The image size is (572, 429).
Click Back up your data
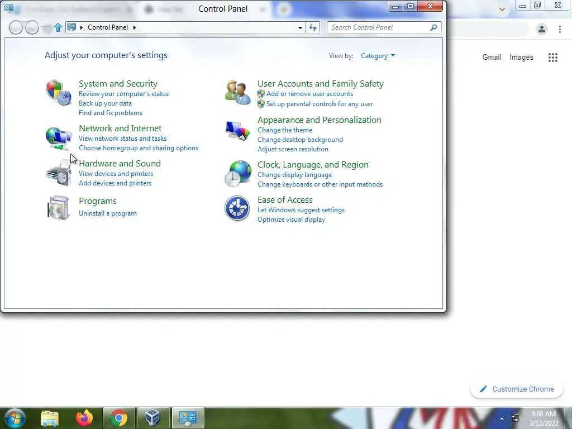coord(105,103)
